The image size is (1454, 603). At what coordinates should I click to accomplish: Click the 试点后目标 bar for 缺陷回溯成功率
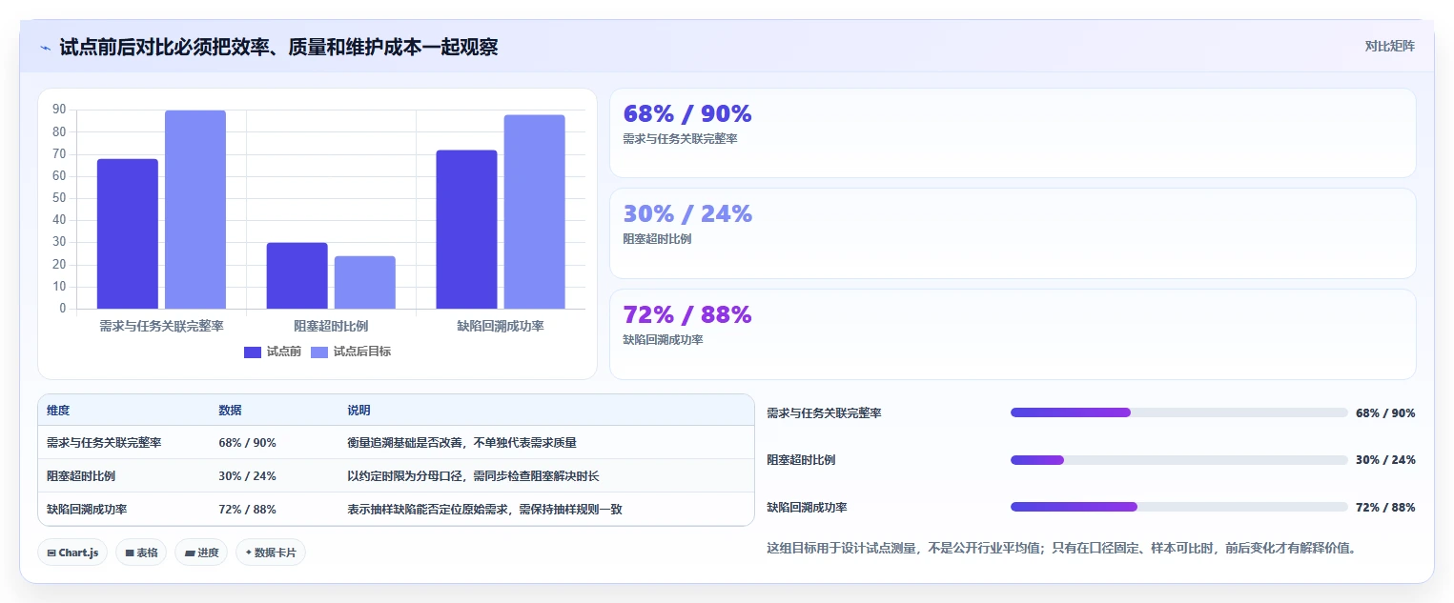pos(535,211)
